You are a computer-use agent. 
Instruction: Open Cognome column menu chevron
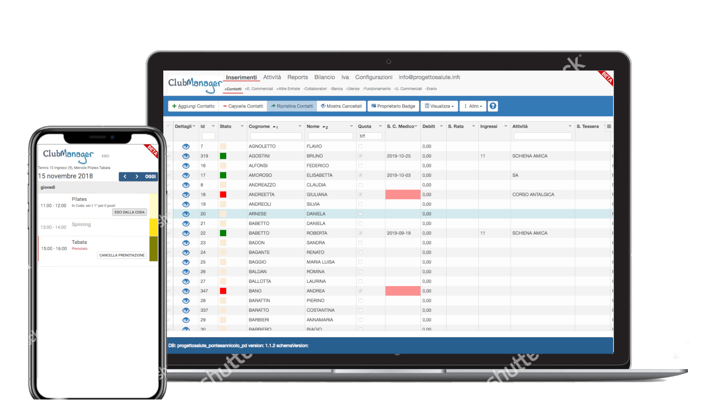coord(300,126)
